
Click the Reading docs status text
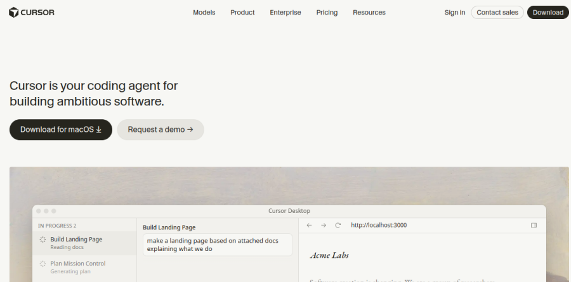pos(67,247)
